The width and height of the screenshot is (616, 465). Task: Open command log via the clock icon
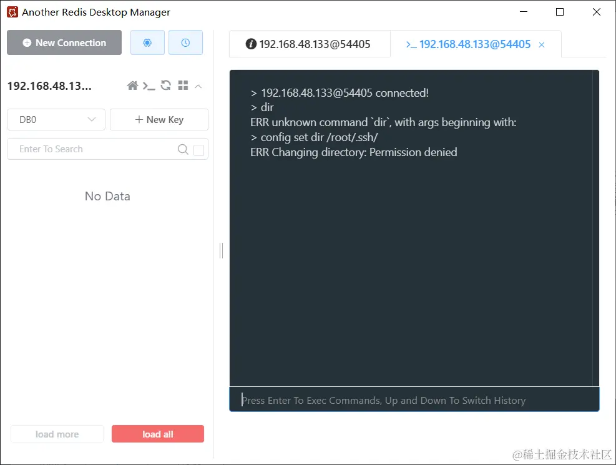[185, 42]
